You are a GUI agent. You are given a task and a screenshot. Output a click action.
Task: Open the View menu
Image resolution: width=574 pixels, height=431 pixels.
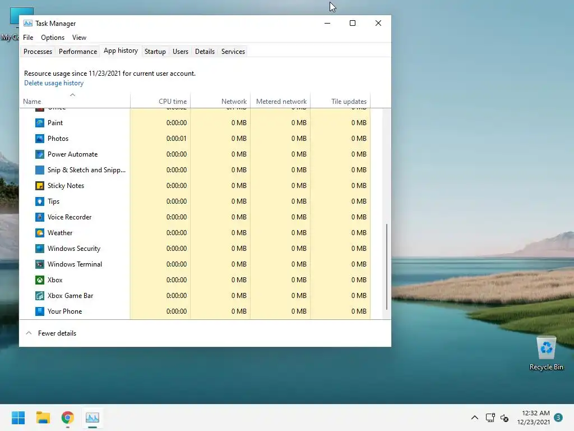79,38
